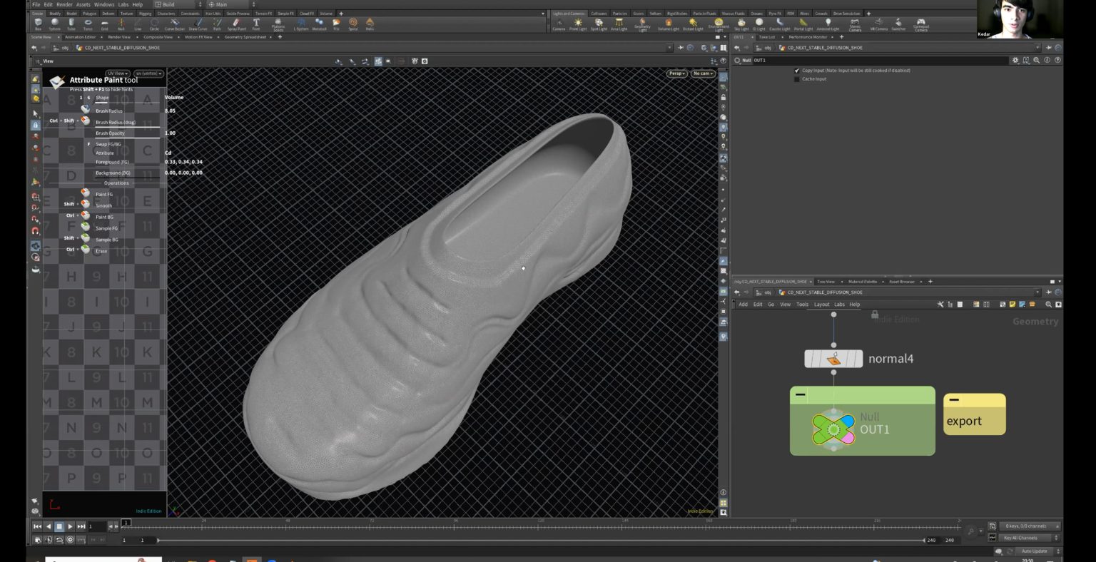Image resolution: width=1096 pixels, height=562 pixels.
Task: Add a Point Light from the shelf
Action: pyautogui.click(x=578, y=24)
